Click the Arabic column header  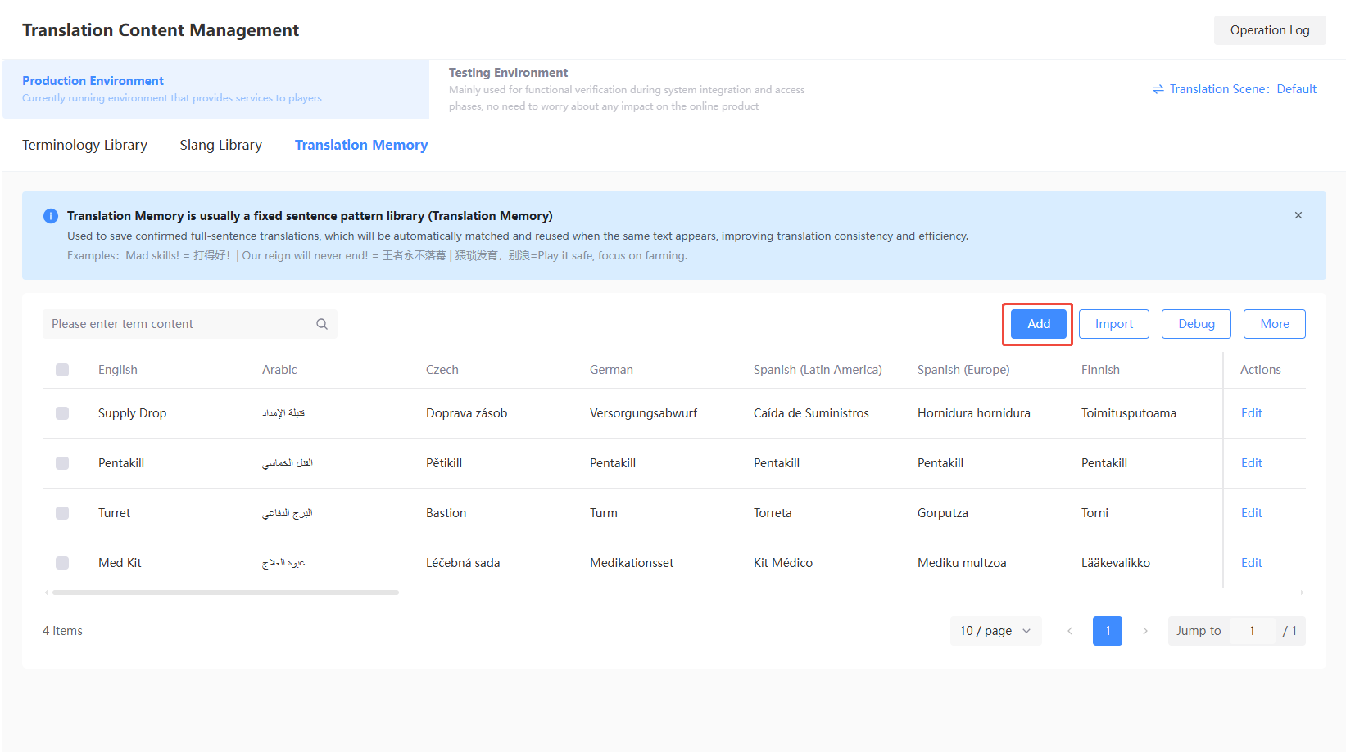click(x=279, y=370)
